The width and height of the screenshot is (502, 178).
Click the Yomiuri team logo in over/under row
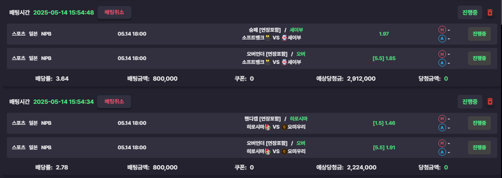284,151
